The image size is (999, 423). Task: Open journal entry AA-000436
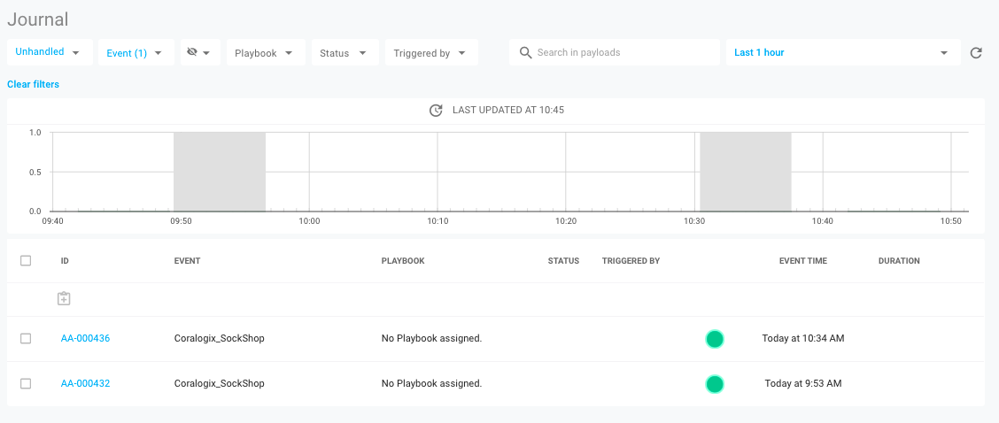click(85, 338)
